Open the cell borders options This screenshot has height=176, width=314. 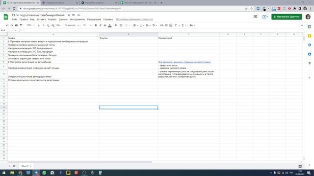click(121, 25)
